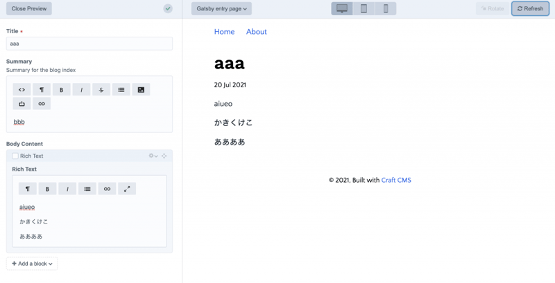Apply strikethrough in the Summary toolbar
The image size is (555, 283).
point(101,89)
